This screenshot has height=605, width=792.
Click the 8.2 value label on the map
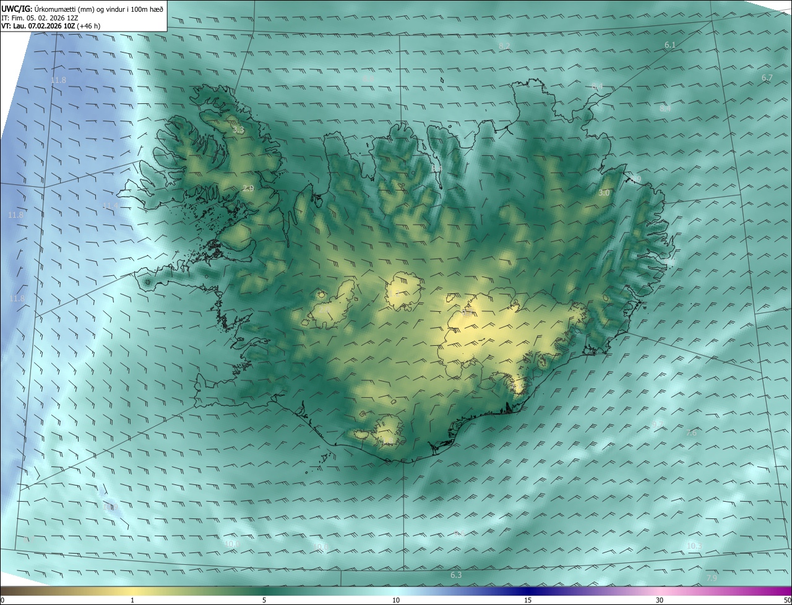pos(504,46)
